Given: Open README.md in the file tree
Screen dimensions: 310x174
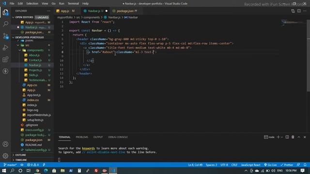Looking at the screenshot, I should [33, 145].
